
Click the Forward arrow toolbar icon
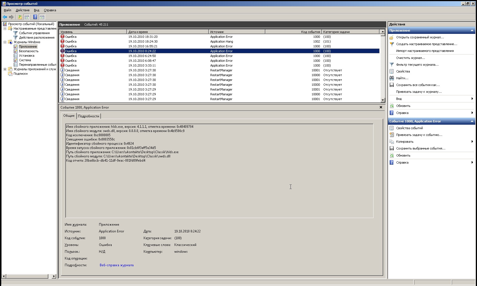(x=11, y=17)
